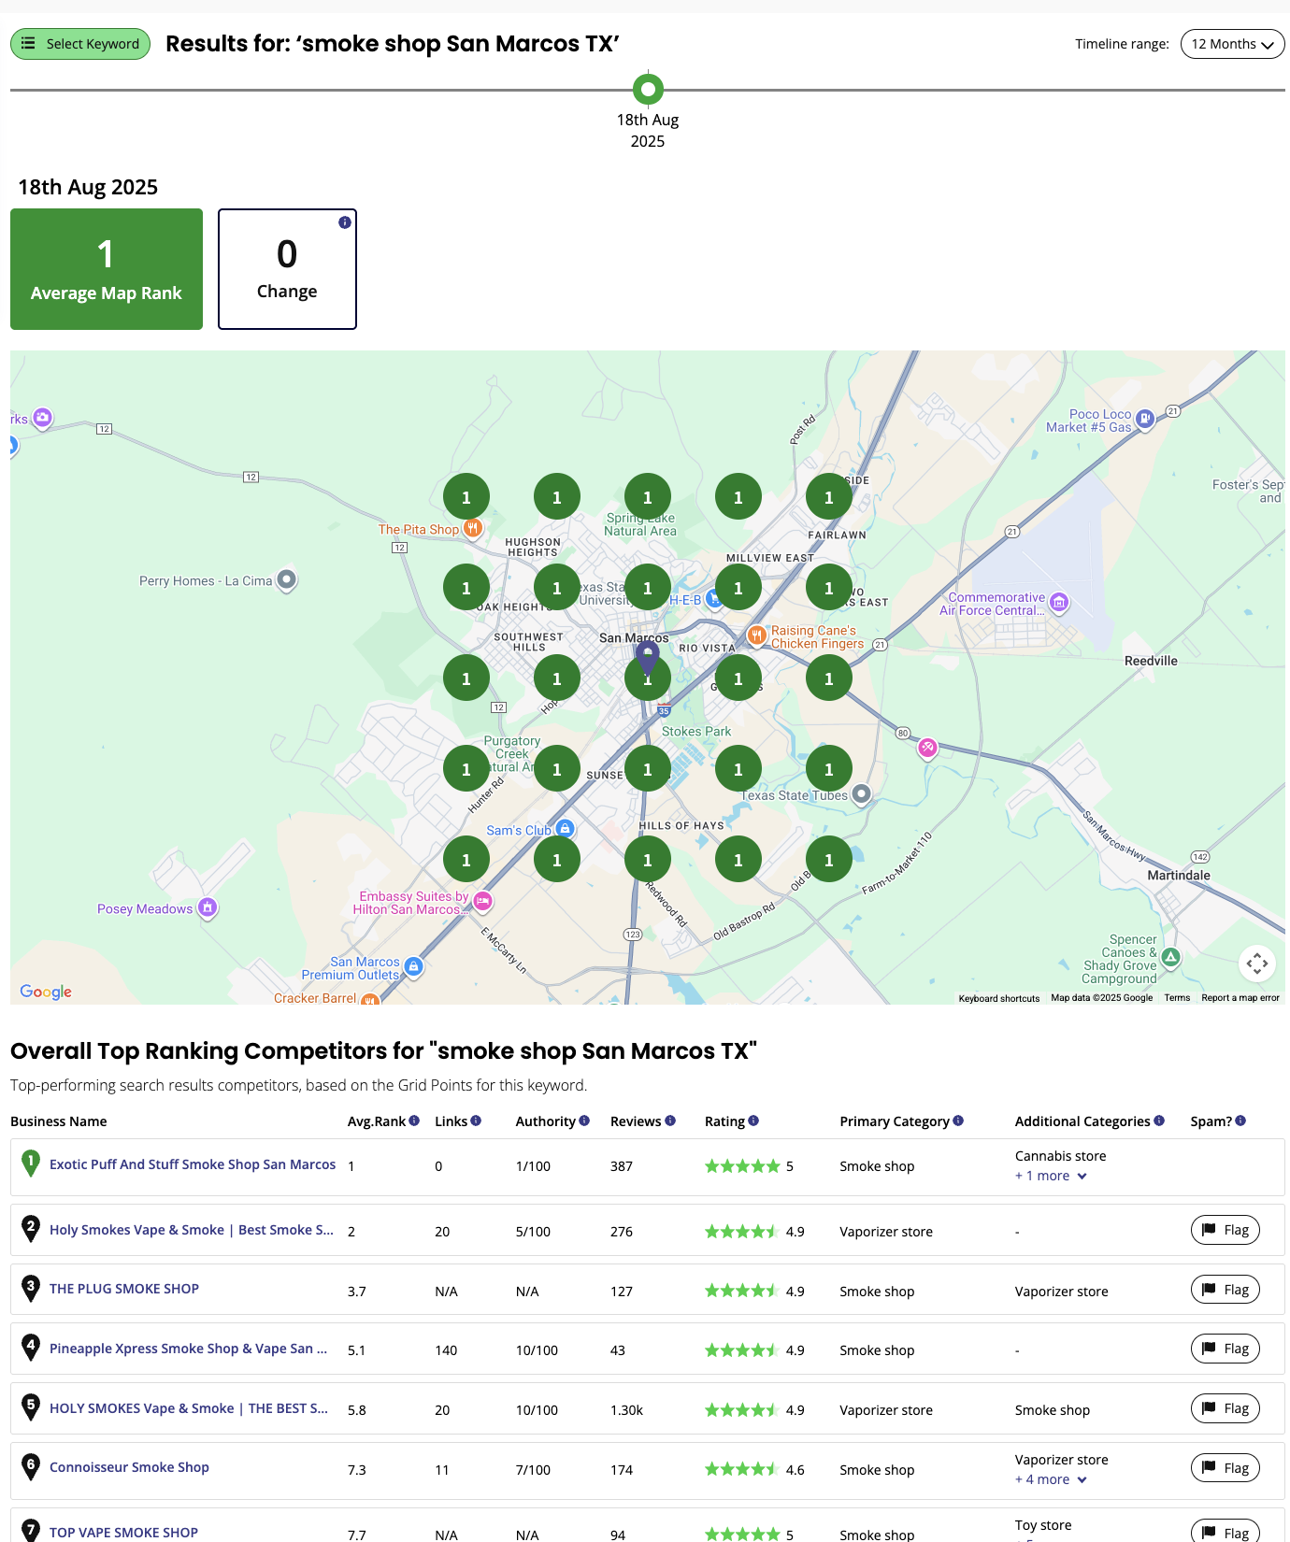The width and height of the screenshot is (1290, 1542).
Task: Expand '+ 4 more' categories for Connoisseur
Action: (1051, 1479)
